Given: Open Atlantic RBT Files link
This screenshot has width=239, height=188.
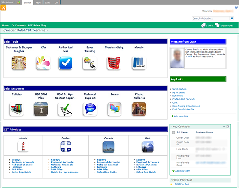Looking at the screenshot, I should pos(17,170).
